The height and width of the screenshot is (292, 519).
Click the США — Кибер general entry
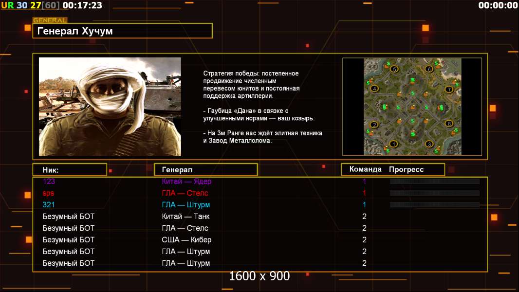pos(186,240)
